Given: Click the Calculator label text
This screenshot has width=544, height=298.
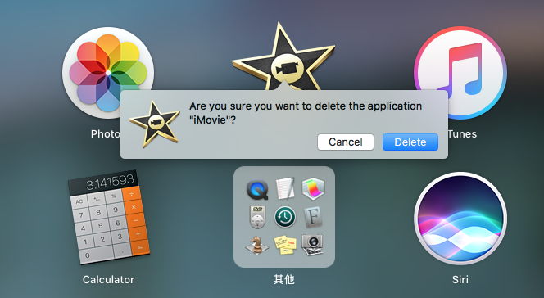Looking at the screenshot, I should pyautogui.click(x=108, y=280).
